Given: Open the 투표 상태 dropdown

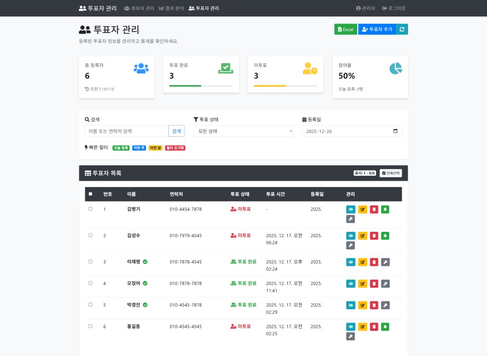Looking at the screenshot, I should pos(243,131).
